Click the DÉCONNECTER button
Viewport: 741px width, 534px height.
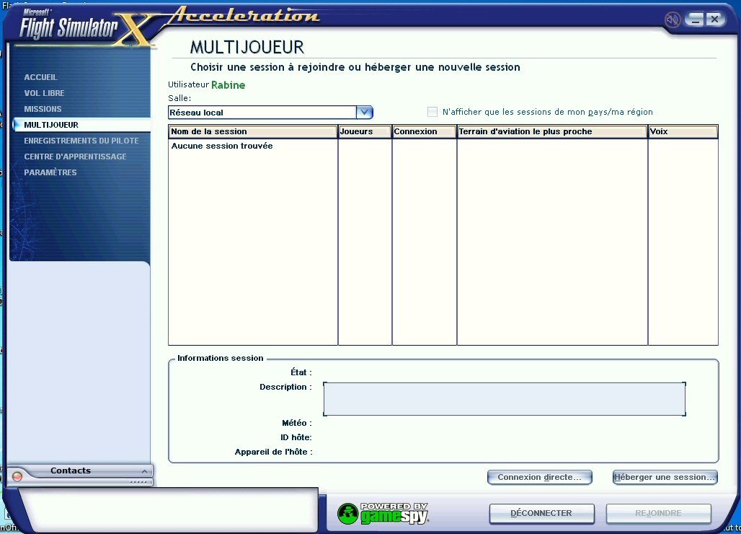click(541, 513)
